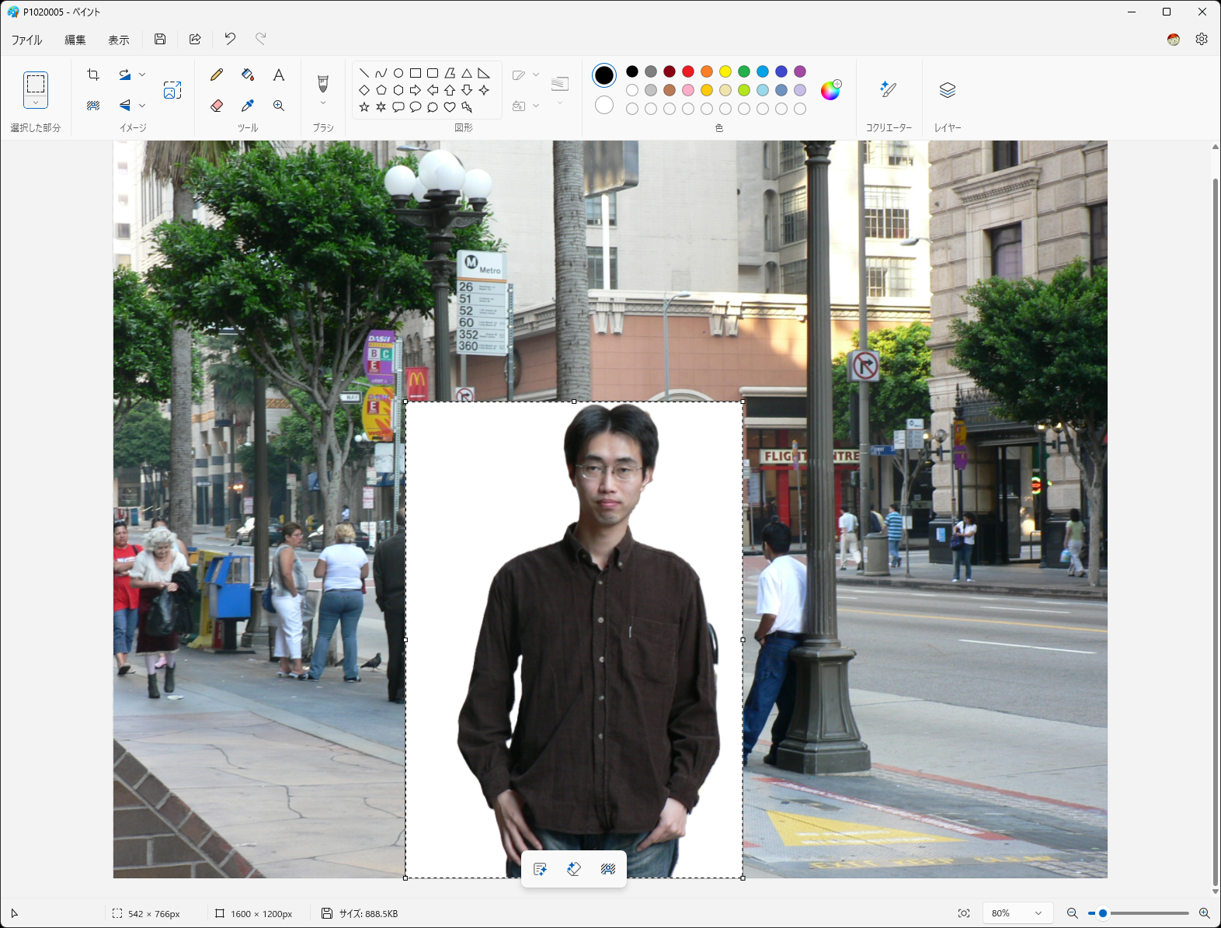This screenshot has height=928, width=1221.
Task: Open the Cocreator panel
Action: point(889,90)
